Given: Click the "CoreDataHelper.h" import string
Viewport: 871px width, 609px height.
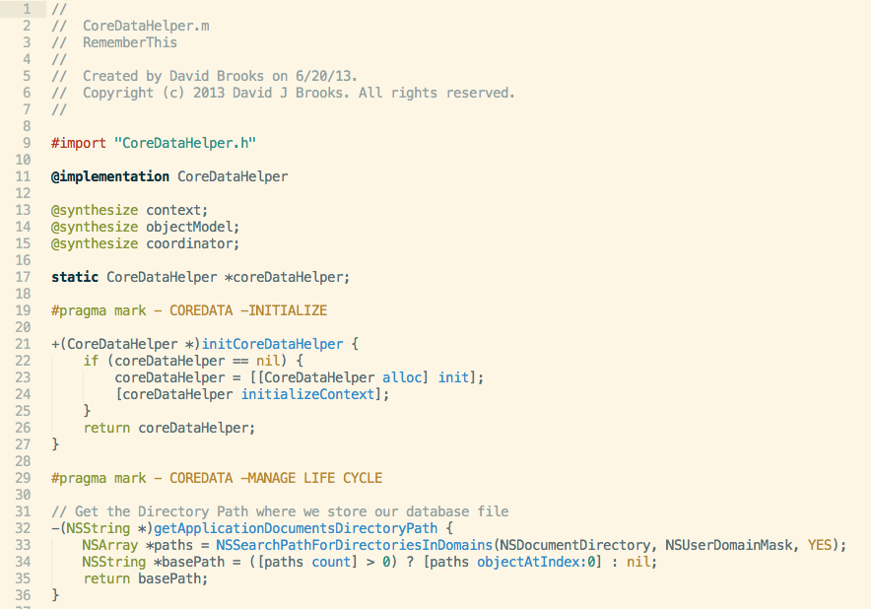Looking at the screenshot, I should (185, 143).
